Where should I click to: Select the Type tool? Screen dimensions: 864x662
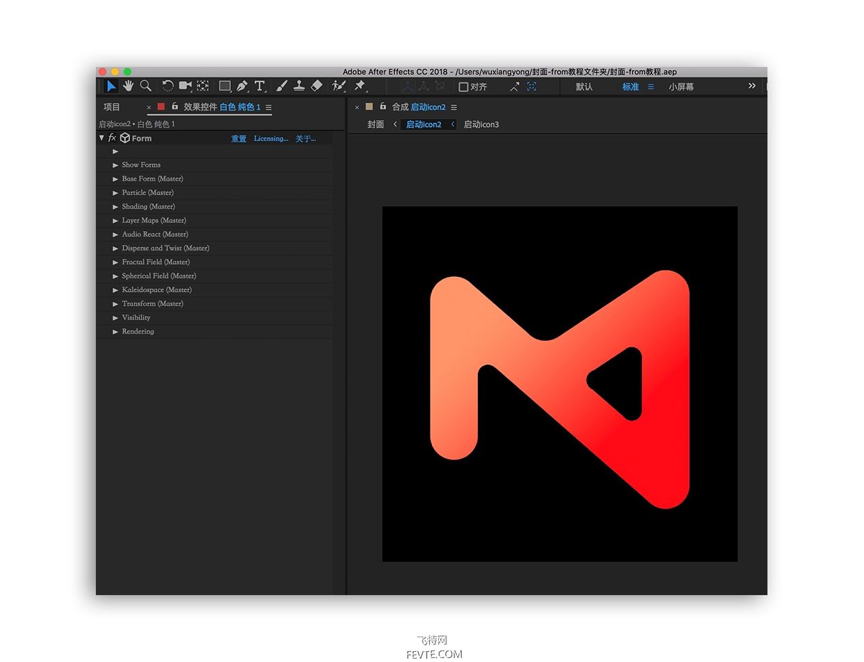tap(260, 86)
